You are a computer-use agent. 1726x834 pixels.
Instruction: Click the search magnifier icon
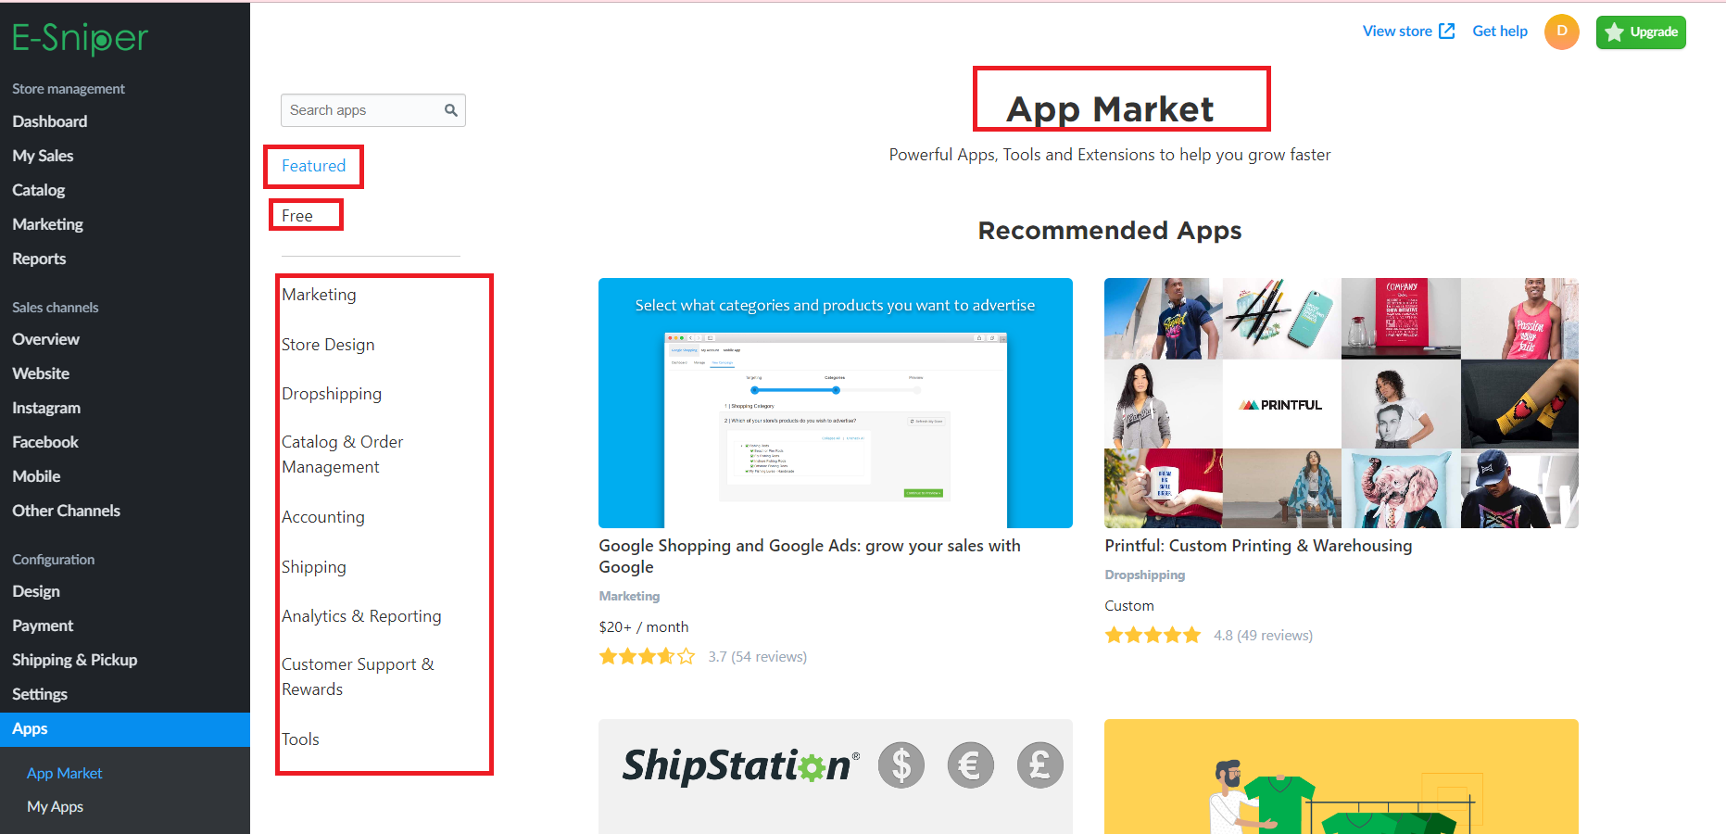point(450,110)
